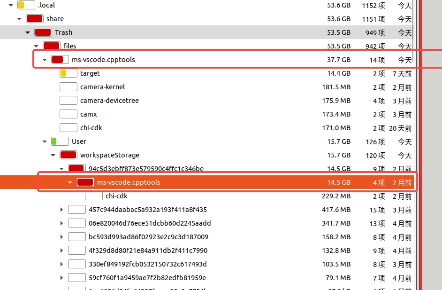Click the yellow usage bar of target
Screen dimensions: 442x290
[69, 73]
